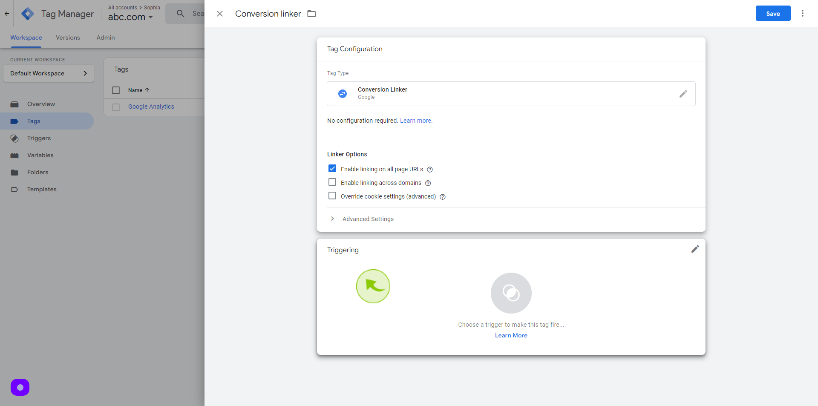The image size is (818, 406).
Task: Click the search magnifier icon
Action: click(181, 14)
